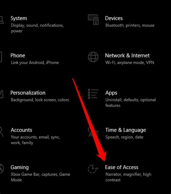Click the Time & Language character icon

(93, 132)
